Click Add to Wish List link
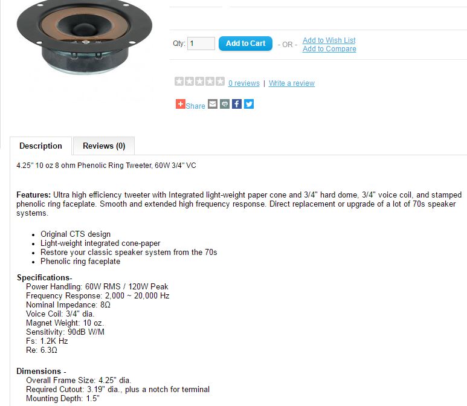This screenshot has width=467, height=406. click(329, 40)
